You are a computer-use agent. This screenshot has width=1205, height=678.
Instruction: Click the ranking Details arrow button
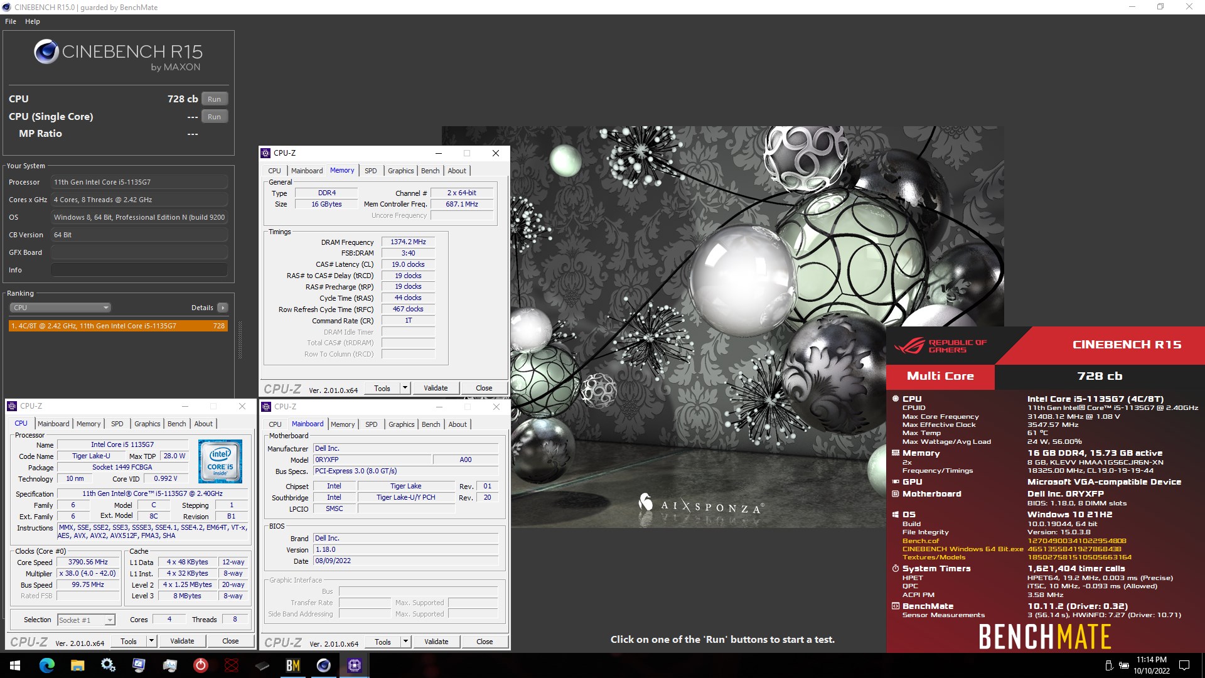(222, 308)
